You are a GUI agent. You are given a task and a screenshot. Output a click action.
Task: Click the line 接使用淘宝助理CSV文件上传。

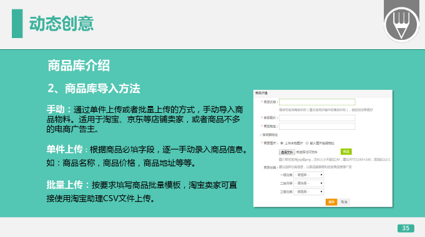click(101, 198)
